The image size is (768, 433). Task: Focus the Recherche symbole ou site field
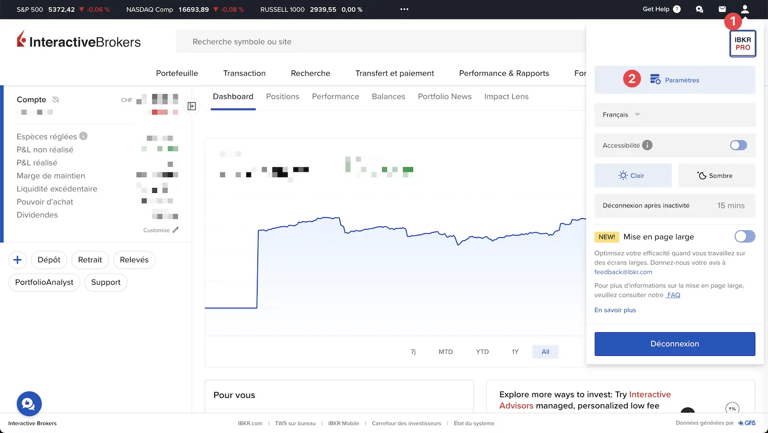pos(381,41)
